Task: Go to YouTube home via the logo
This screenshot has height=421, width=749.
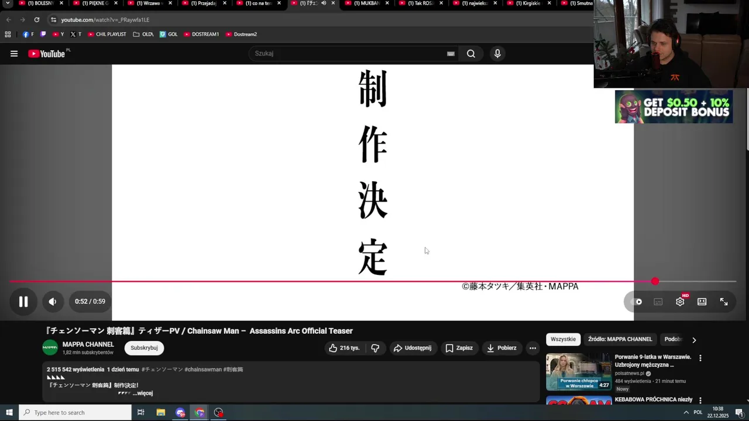Action: click(47, 54)
